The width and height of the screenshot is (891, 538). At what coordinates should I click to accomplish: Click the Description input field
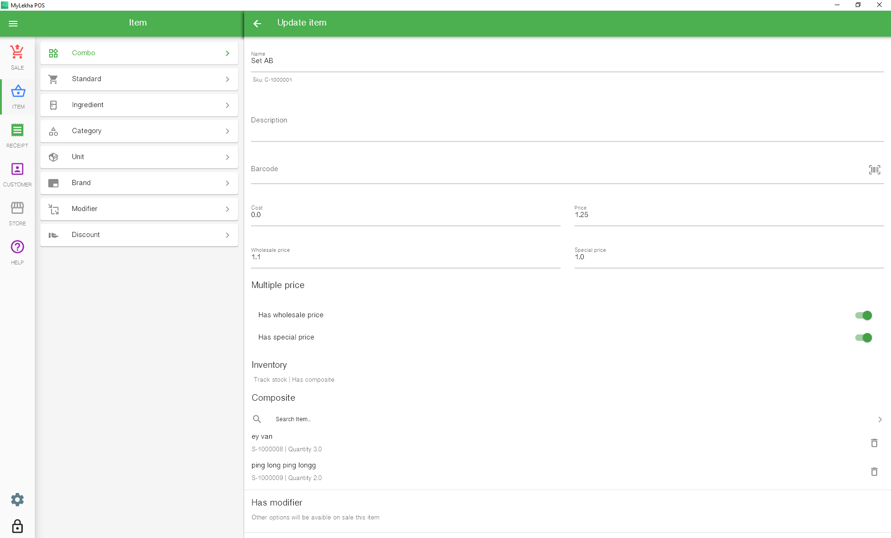pos(567,125)
